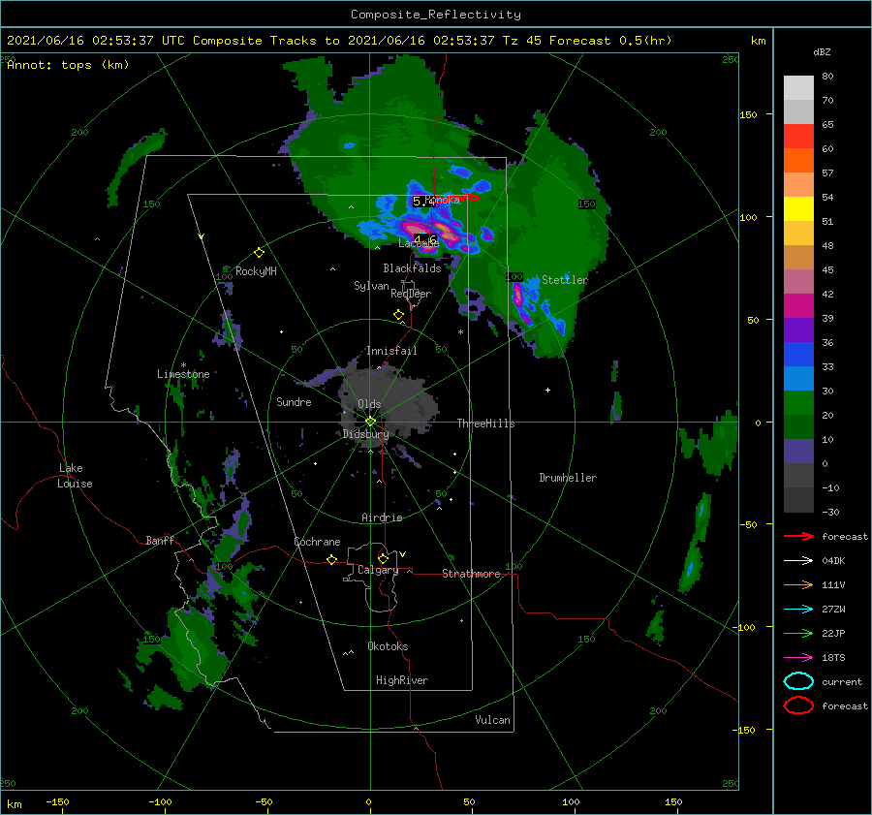Select the Limestone label
The height and width of the screenshot is (815, 872).
(183, 374)
